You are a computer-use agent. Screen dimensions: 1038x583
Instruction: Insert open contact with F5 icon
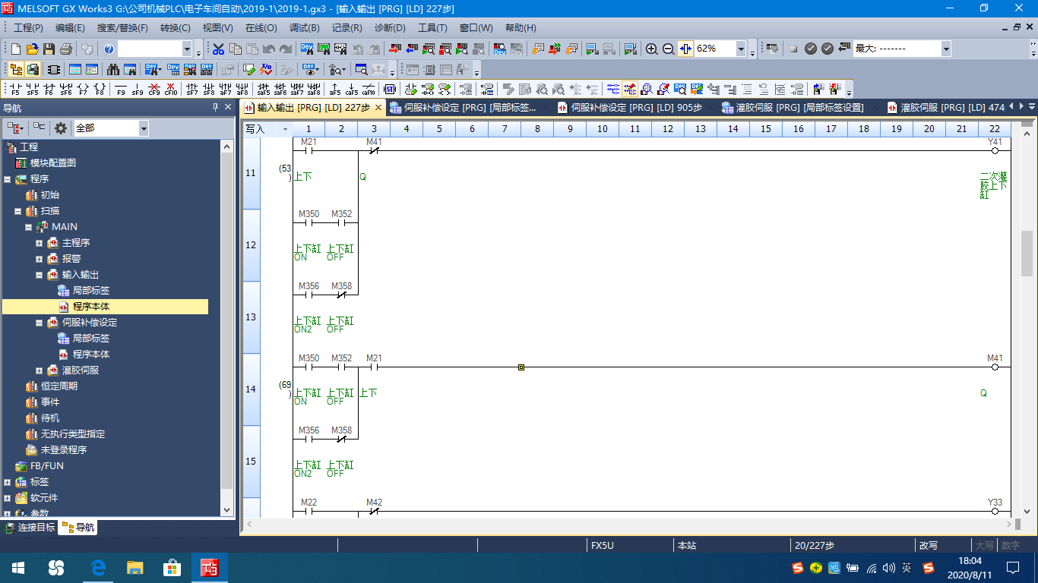[15, 89]
